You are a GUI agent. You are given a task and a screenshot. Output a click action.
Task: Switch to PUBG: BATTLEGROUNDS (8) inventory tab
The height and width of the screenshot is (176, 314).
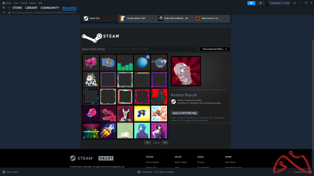pyautogui.click(x=175, y=18)
